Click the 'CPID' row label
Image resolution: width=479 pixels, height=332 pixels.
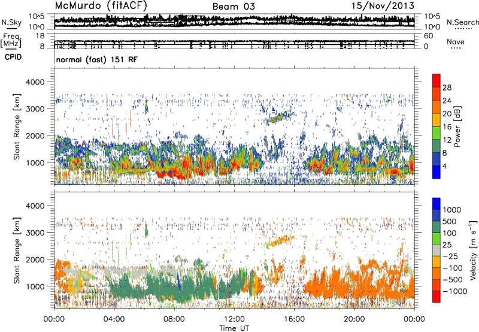pos(13,57)
